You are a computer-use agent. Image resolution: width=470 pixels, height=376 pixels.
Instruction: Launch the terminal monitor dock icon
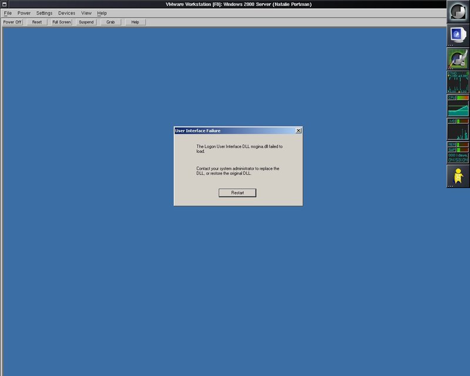pos(458,35)
